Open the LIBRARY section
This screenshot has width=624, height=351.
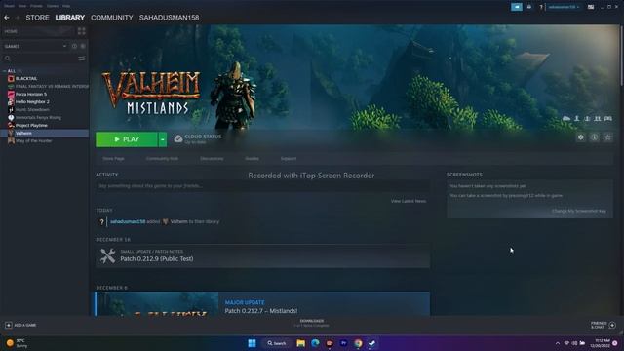(69, 18)
